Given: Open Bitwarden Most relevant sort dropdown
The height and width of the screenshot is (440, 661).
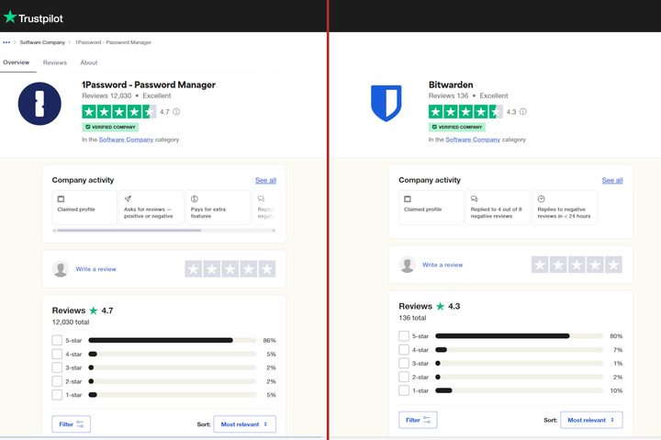Looking at the screenshot, I should point(591,420).
